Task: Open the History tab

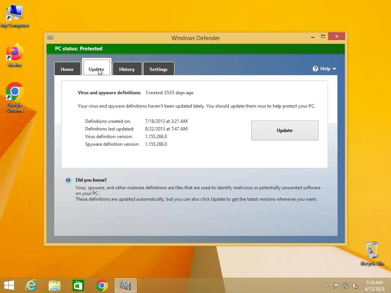Action: [127, 69]
